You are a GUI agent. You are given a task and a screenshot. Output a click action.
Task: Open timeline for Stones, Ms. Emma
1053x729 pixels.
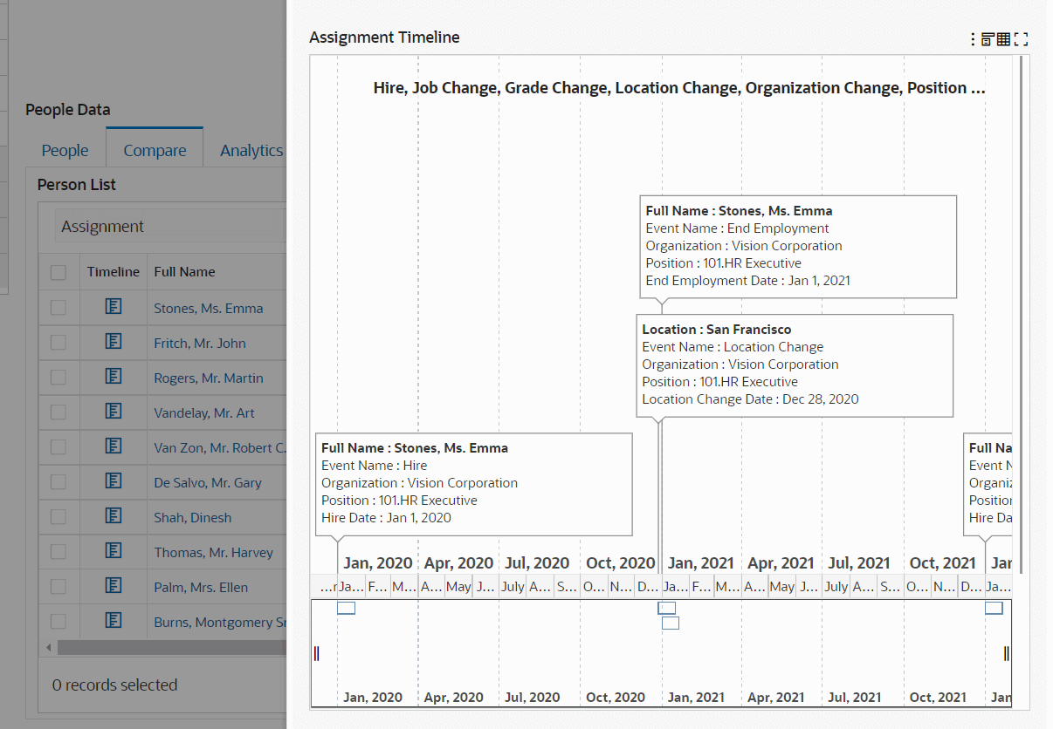point(114,306)
